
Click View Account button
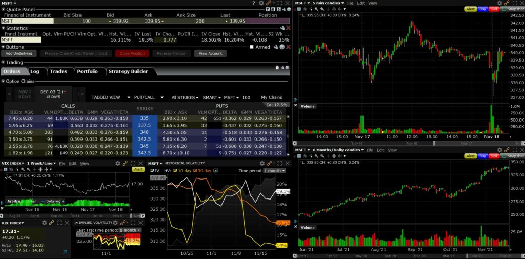tap(210, 53)
